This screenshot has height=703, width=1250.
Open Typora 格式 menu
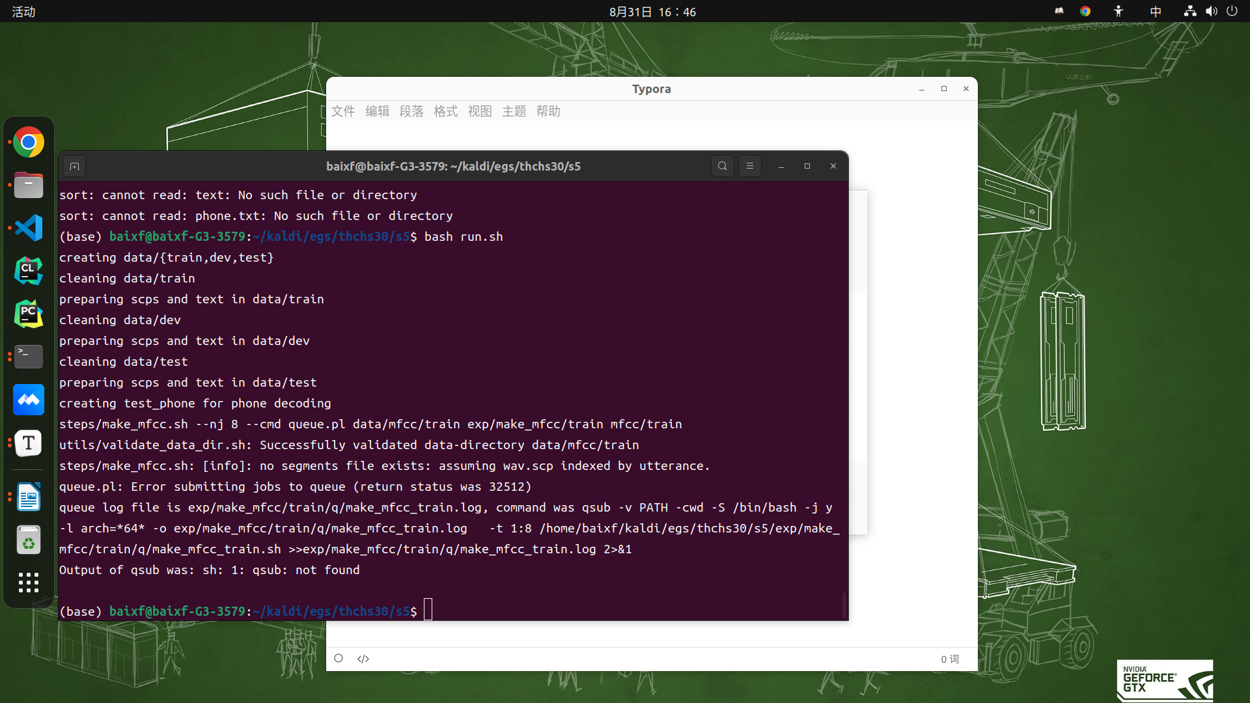[446, 111]
